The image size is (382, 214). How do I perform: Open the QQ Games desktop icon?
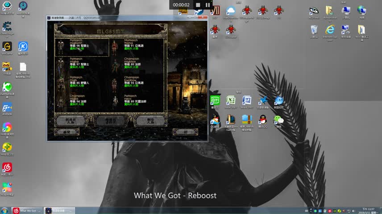pos(215,121)
